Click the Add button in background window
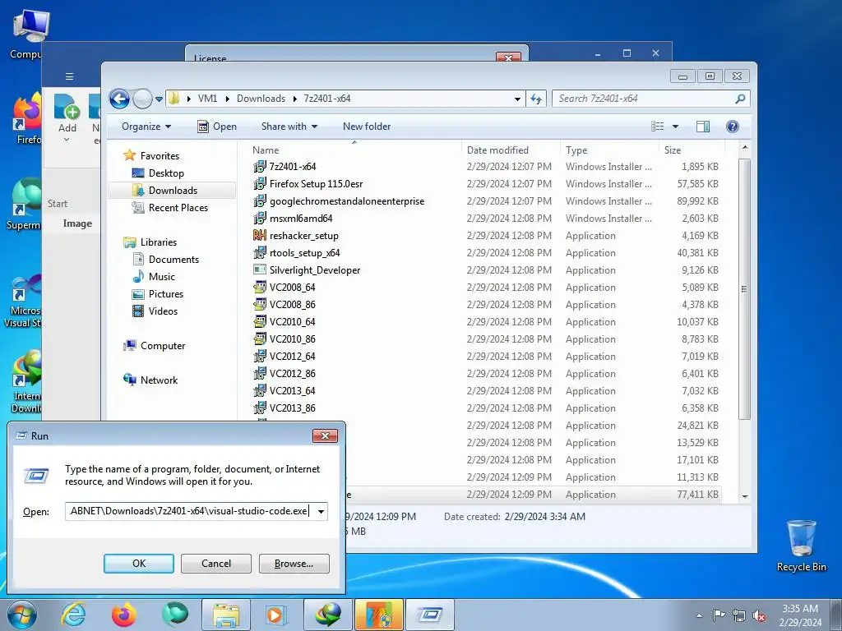Screen dimensions: 842x631 67,118
